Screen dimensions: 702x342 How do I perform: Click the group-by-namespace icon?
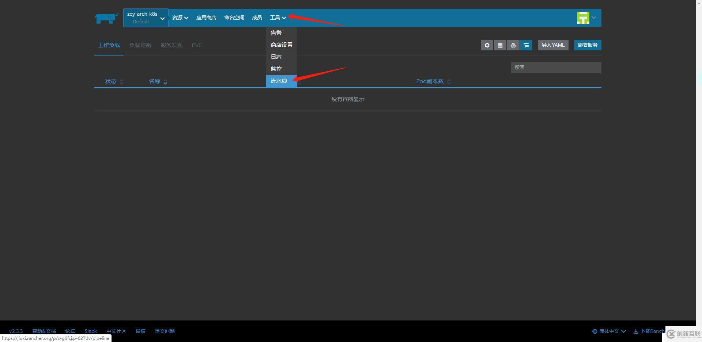pyautogui.click(x=513, y=45)
